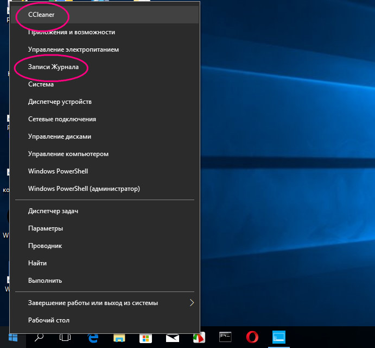Launch Windows PowerShell (администратор)
375x348 pixels.
(105, 188)
